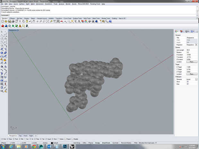Toggle Ortho in status bar
Viewport: 199px width, 149px height.
pos(84,143)
